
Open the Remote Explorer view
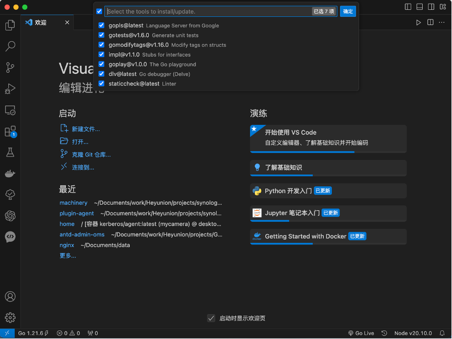10,110
